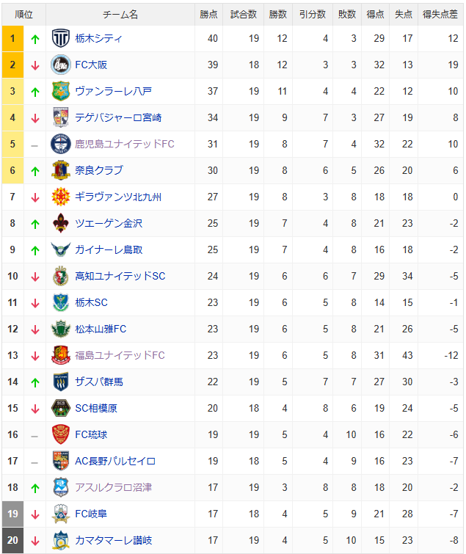Open the アスルクラロ沼津 team link
Viewport: 466px width, 554px height.
(x=114, y=487)
